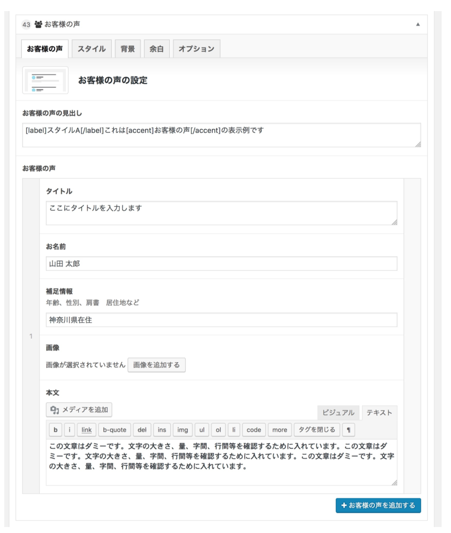
Task: Switch to the スタイル tab
Action: pyautogui.click(x=91, y=49)
